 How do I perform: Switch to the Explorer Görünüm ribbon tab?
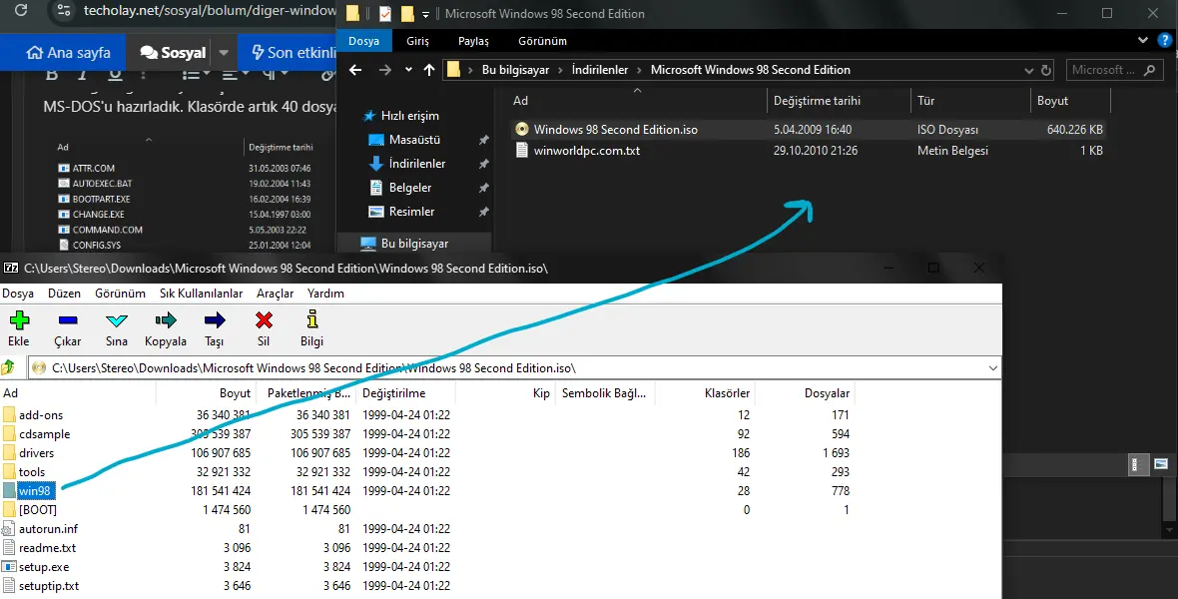(x=542, y=41)
